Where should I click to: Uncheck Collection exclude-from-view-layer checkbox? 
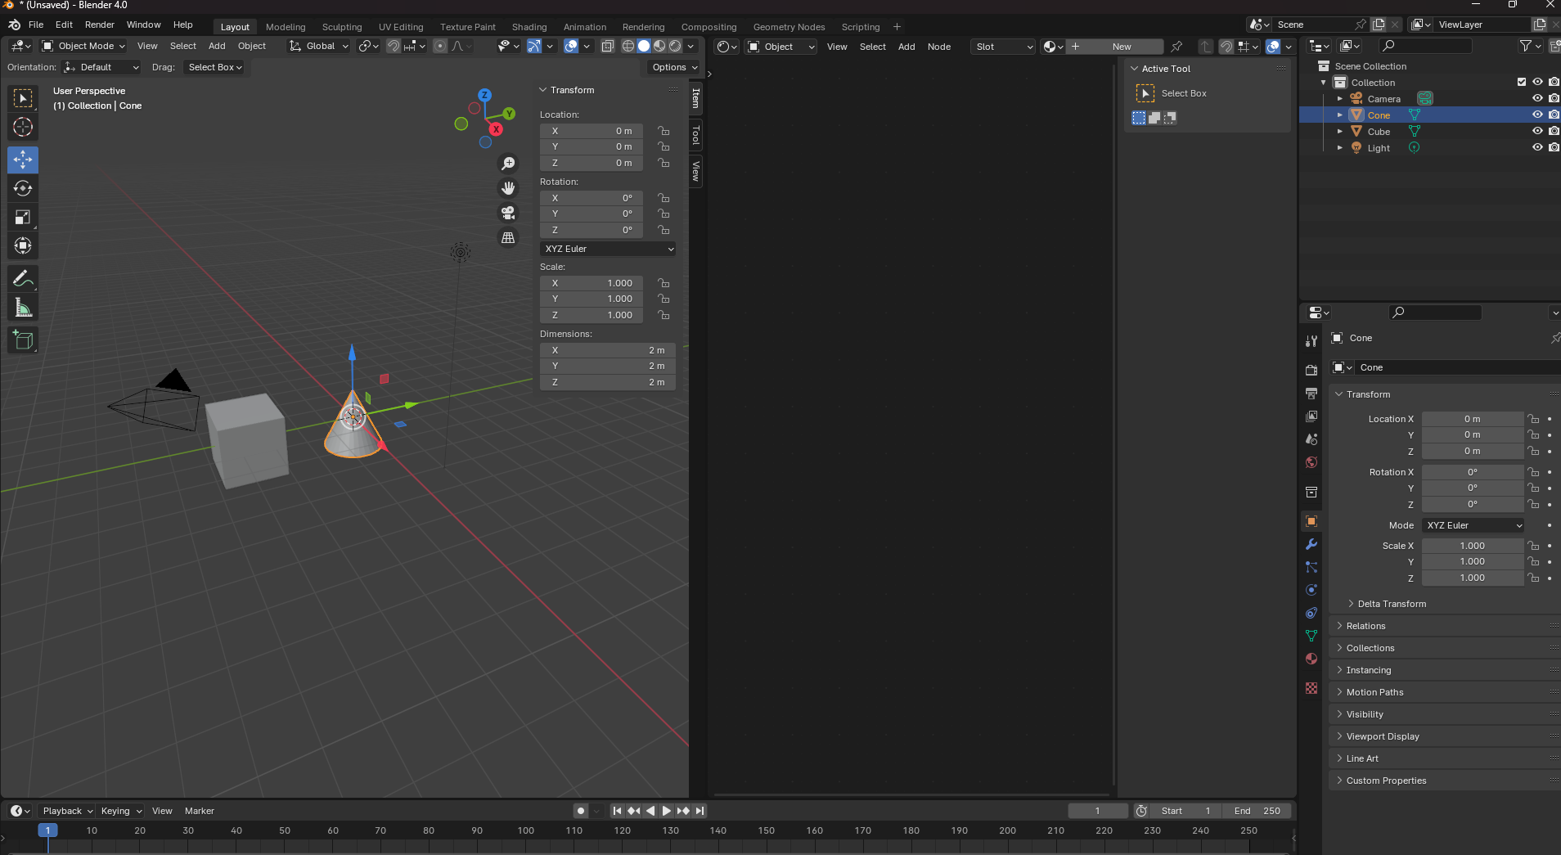(1522, 82)
